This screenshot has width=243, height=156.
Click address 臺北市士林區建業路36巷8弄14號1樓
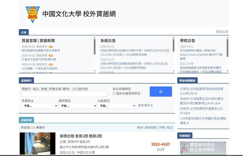(x=84, y=147)
